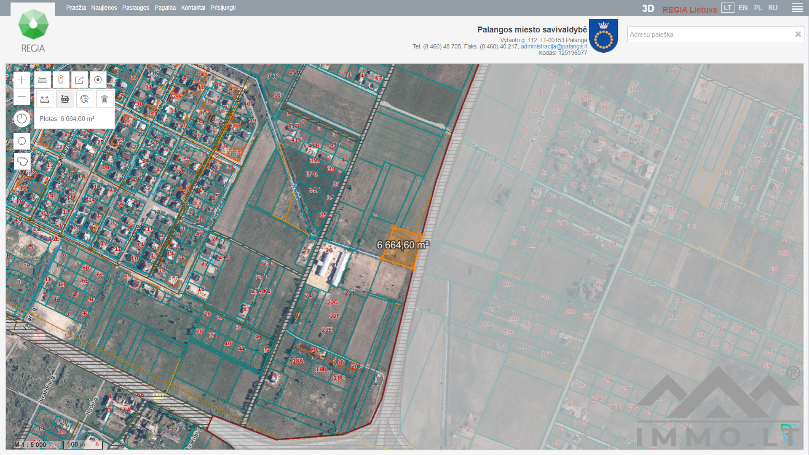Click the 100 m scale bar

coord(83,444)
